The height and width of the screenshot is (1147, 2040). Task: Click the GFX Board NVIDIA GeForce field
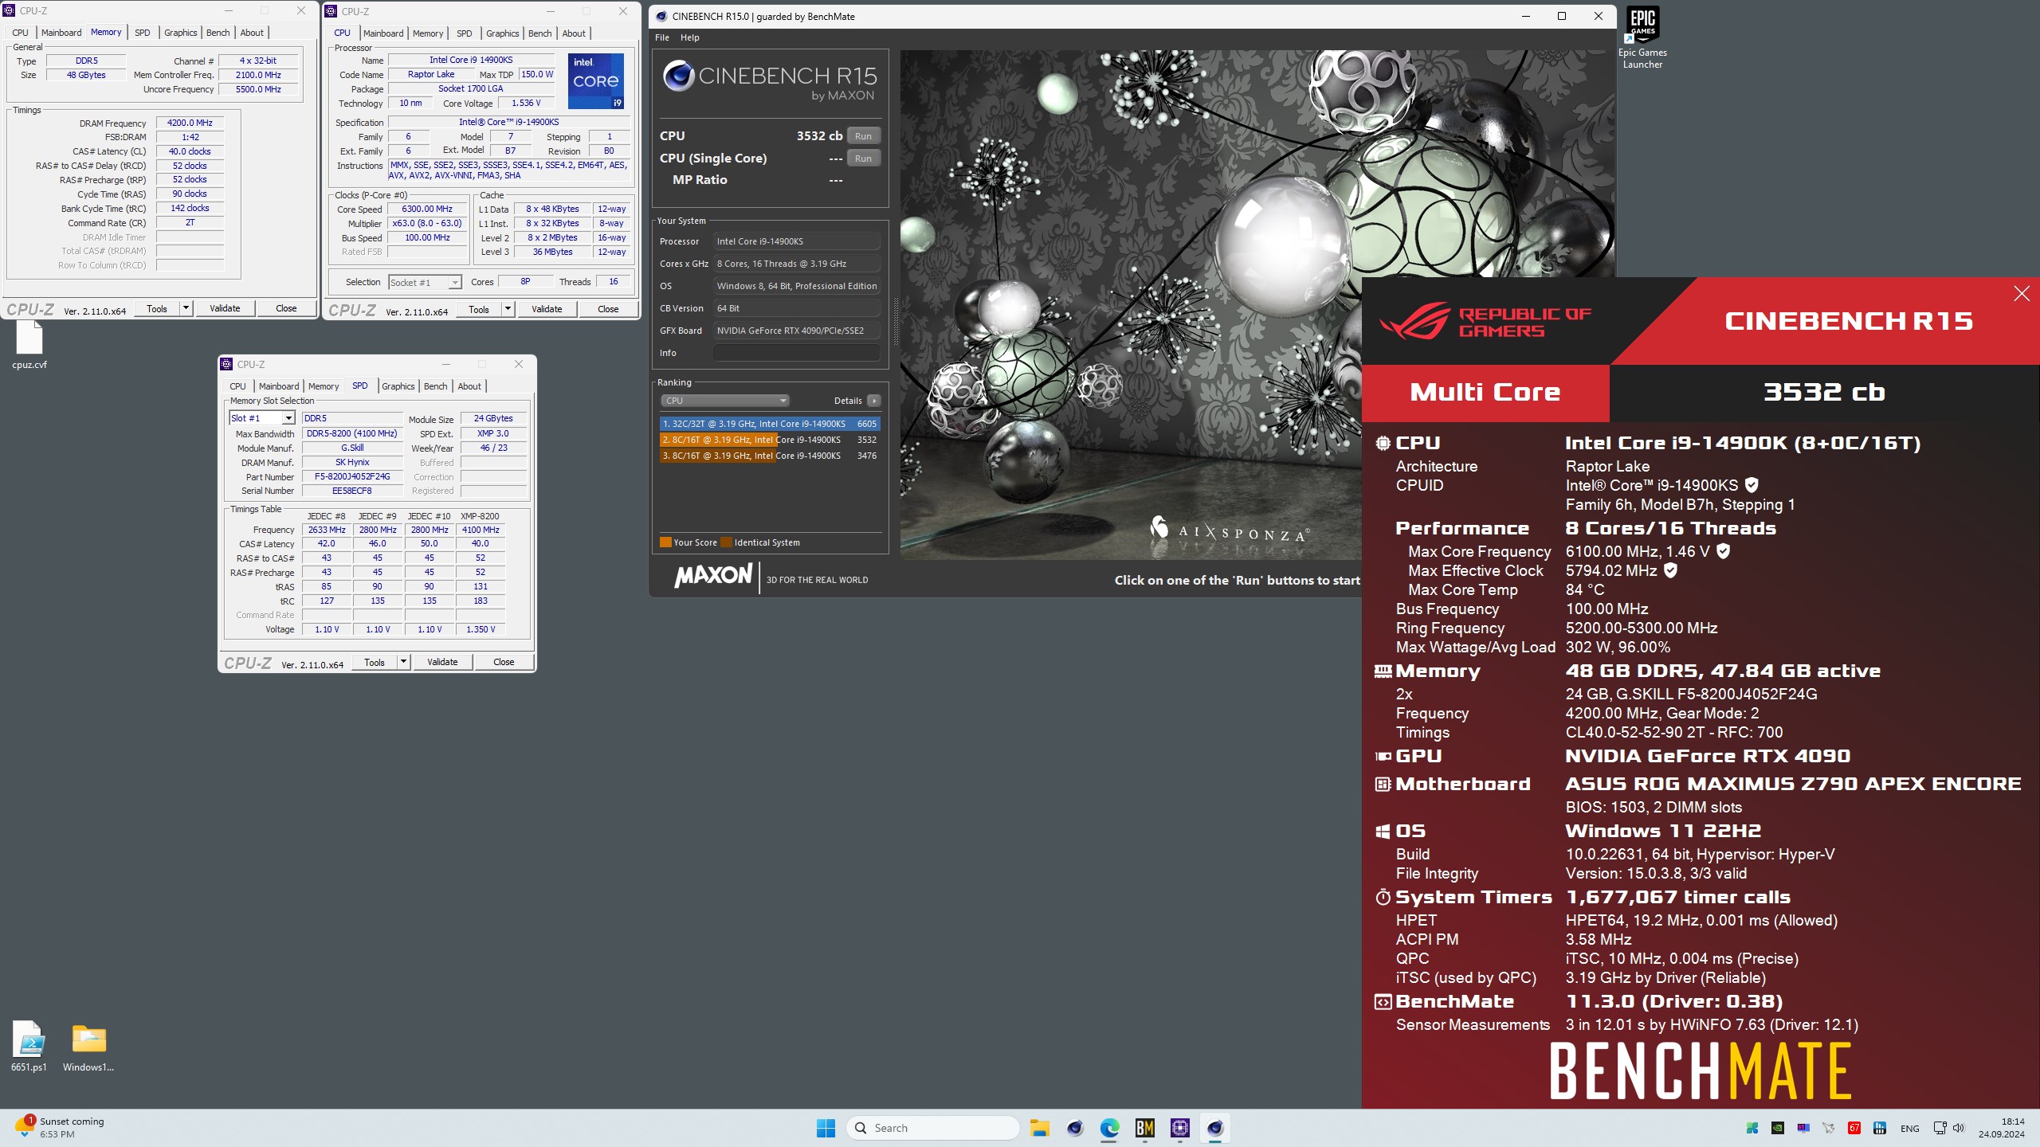pyautogui.click(x=796, y=331)
